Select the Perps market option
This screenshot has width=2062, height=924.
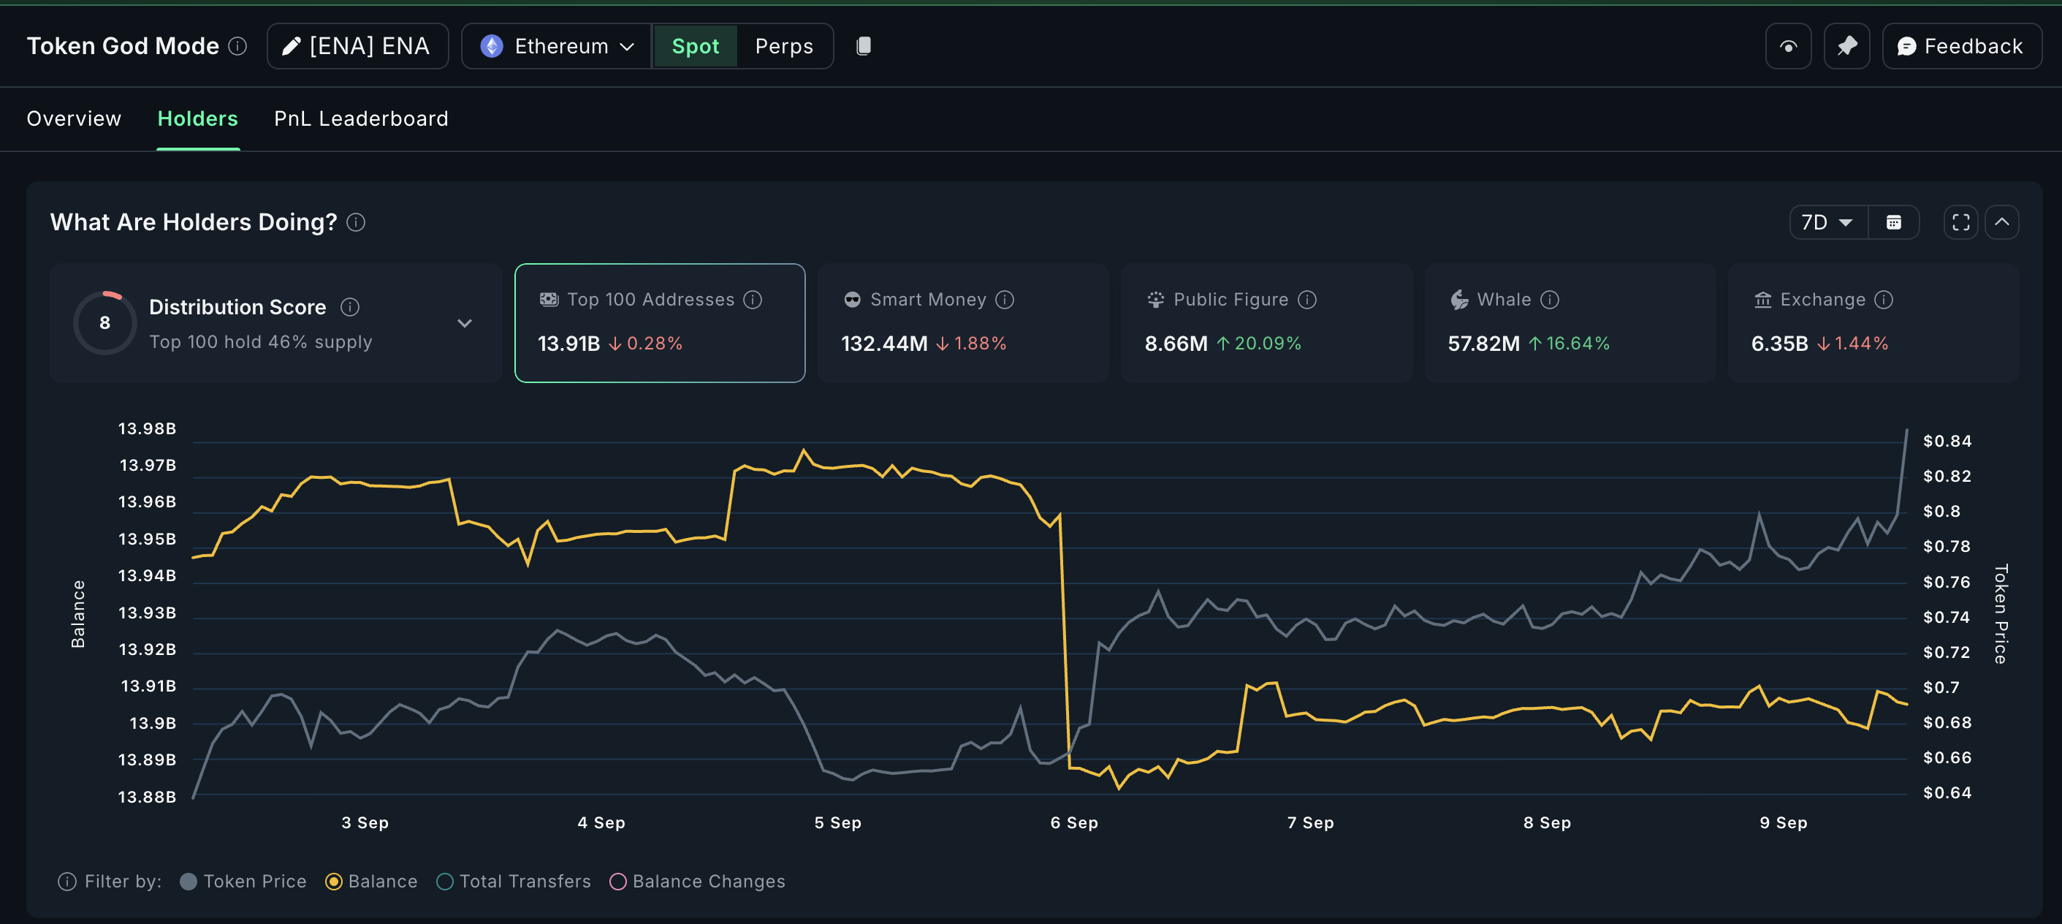(783, 47)
